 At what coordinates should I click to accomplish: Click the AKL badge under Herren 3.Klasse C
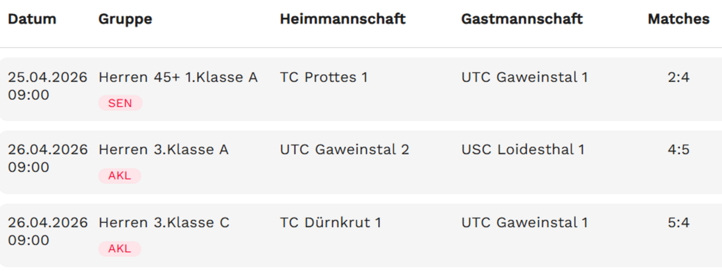pos(120,249)
